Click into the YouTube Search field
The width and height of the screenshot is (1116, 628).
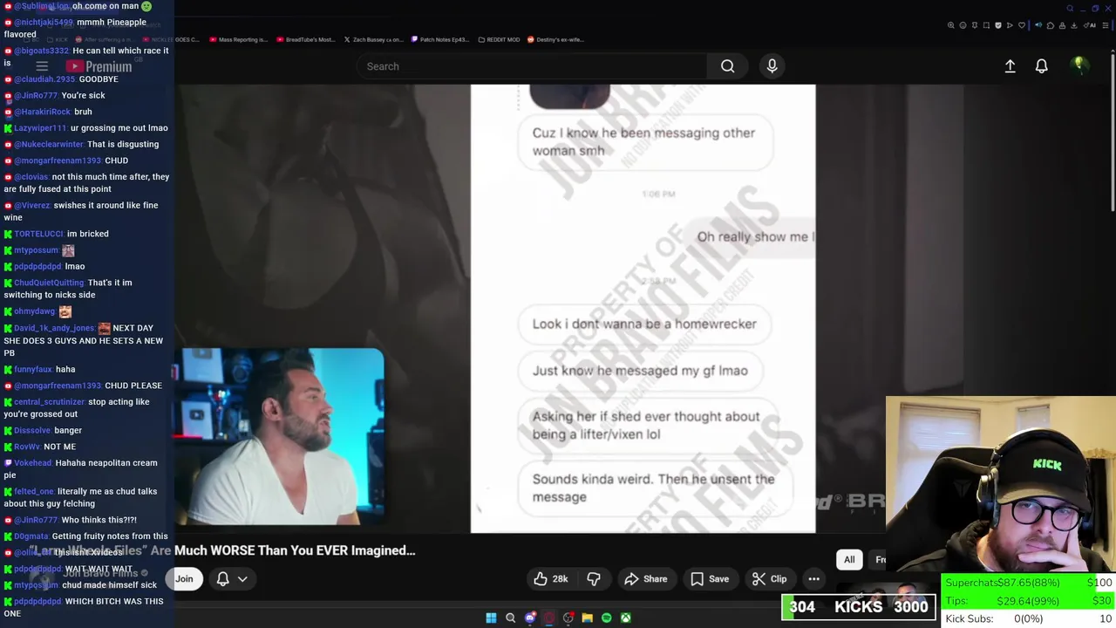point(532,66)
